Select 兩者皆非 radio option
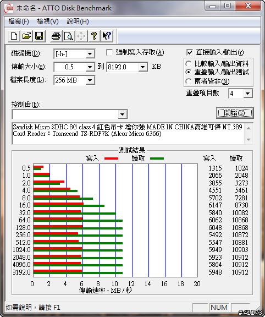 188,81
